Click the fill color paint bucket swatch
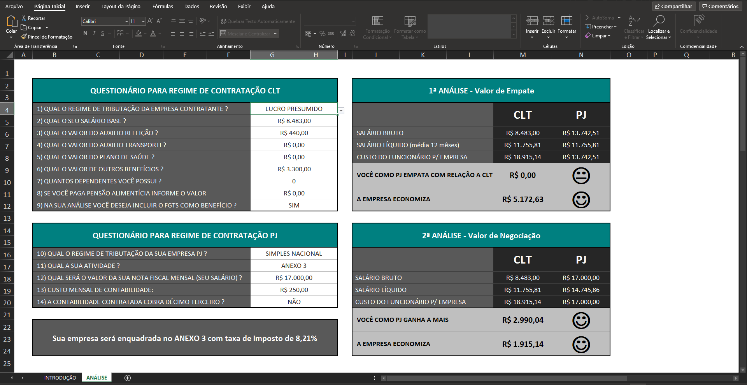The image size is (747, 385). (139, 34)
